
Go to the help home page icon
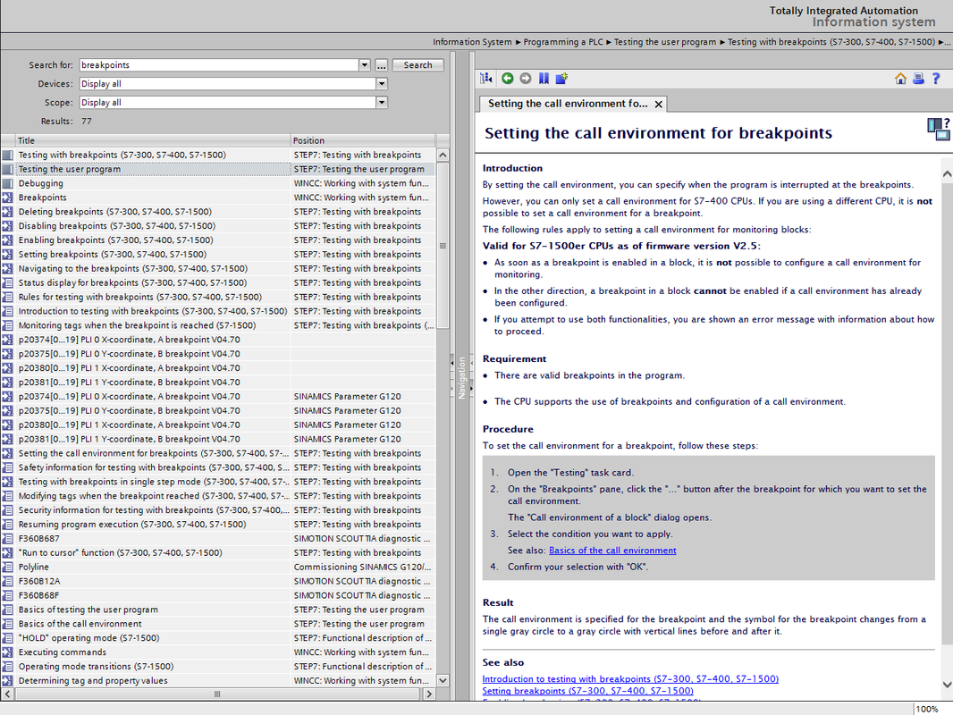point(901,79)
